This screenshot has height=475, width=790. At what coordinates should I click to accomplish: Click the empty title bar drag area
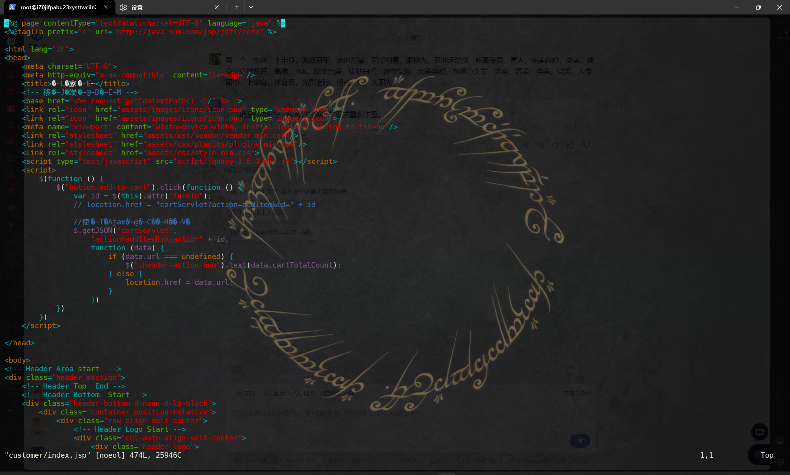480,7
